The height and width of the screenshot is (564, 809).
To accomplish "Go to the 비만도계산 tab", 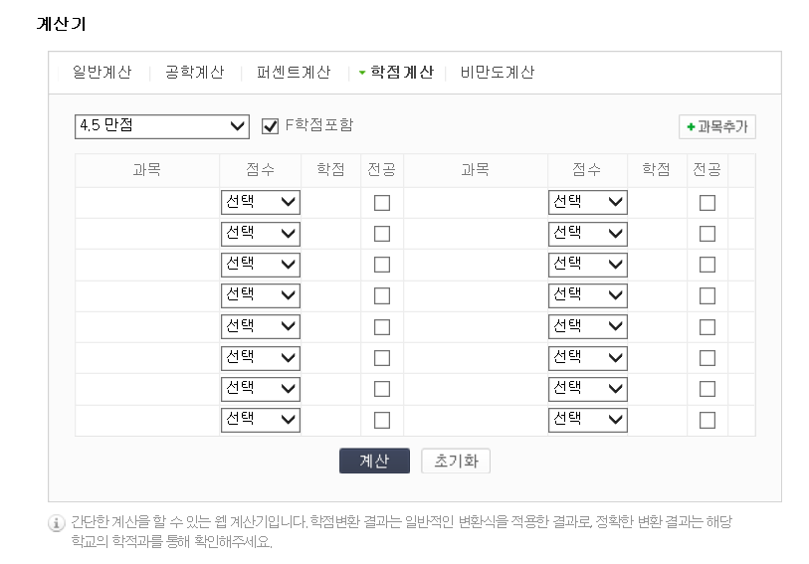I will 498,73.
